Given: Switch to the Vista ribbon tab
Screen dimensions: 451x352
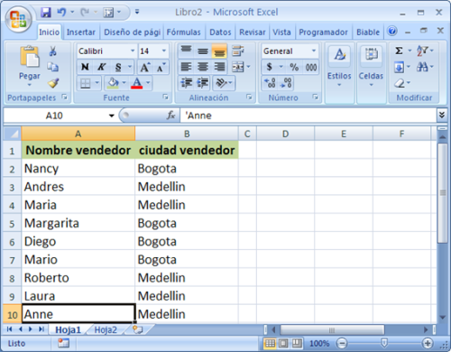Looking at the screenshot, I should (x=281, y=32).
